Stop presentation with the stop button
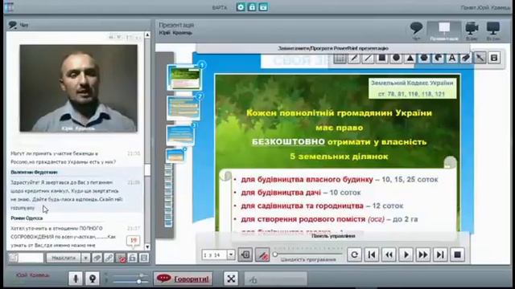 coord(457,254)
